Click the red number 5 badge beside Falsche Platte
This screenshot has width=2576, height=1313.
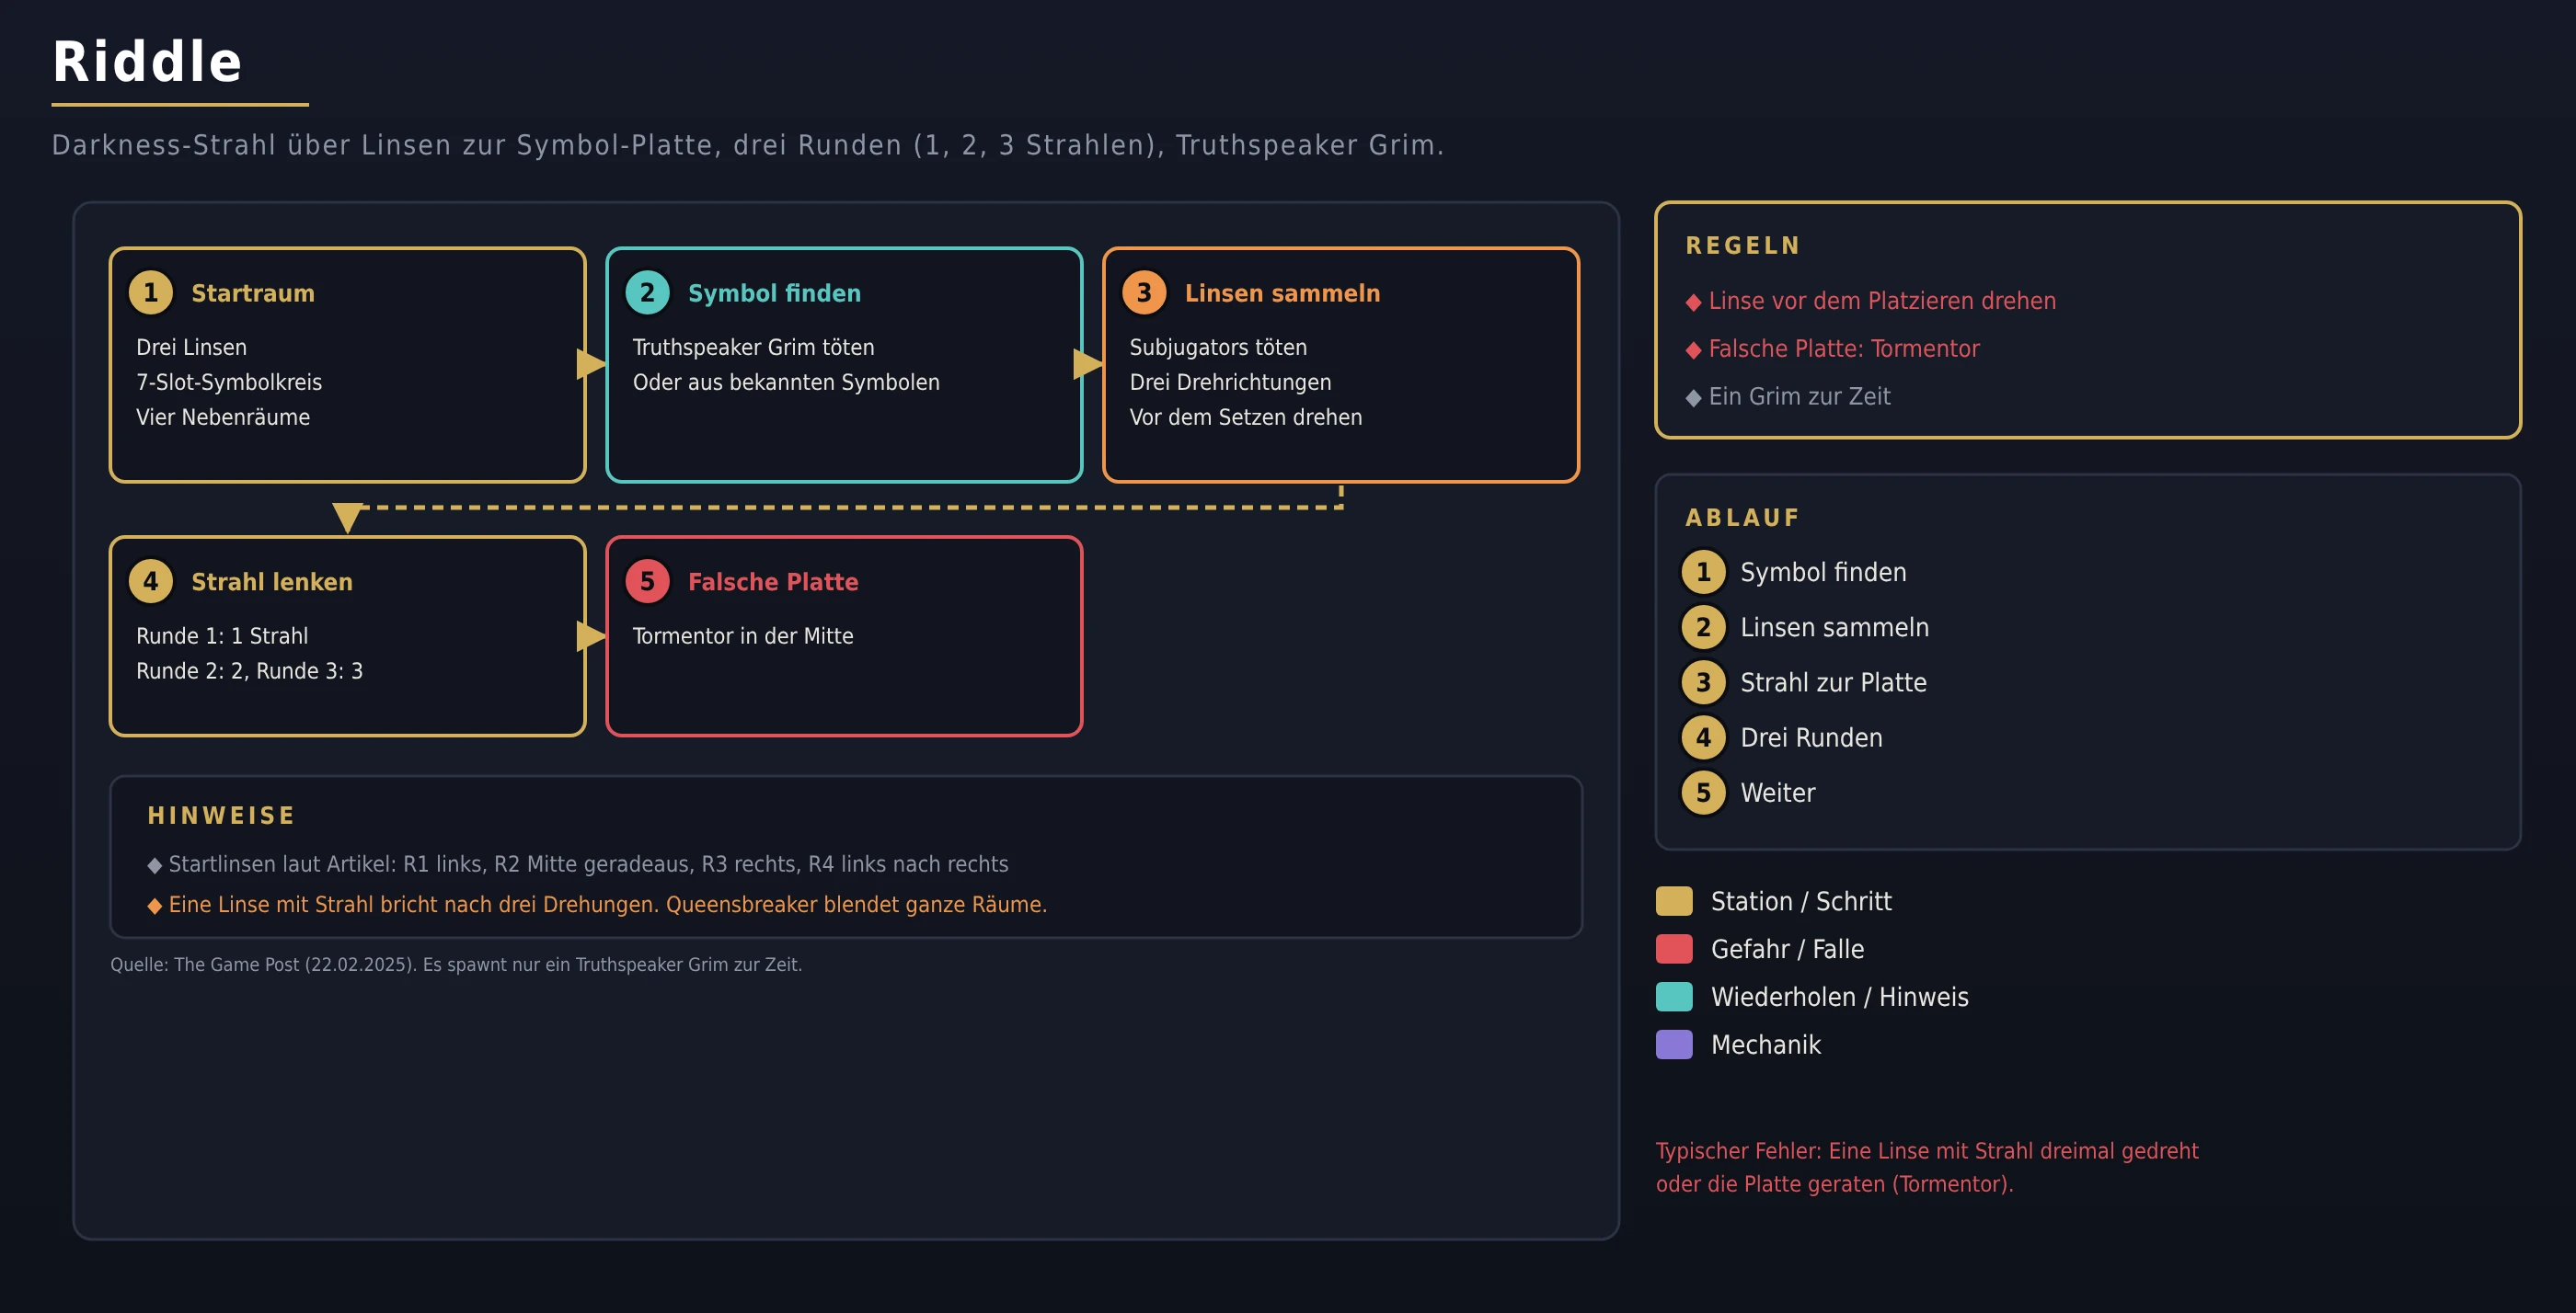click(x=647, y=581)
